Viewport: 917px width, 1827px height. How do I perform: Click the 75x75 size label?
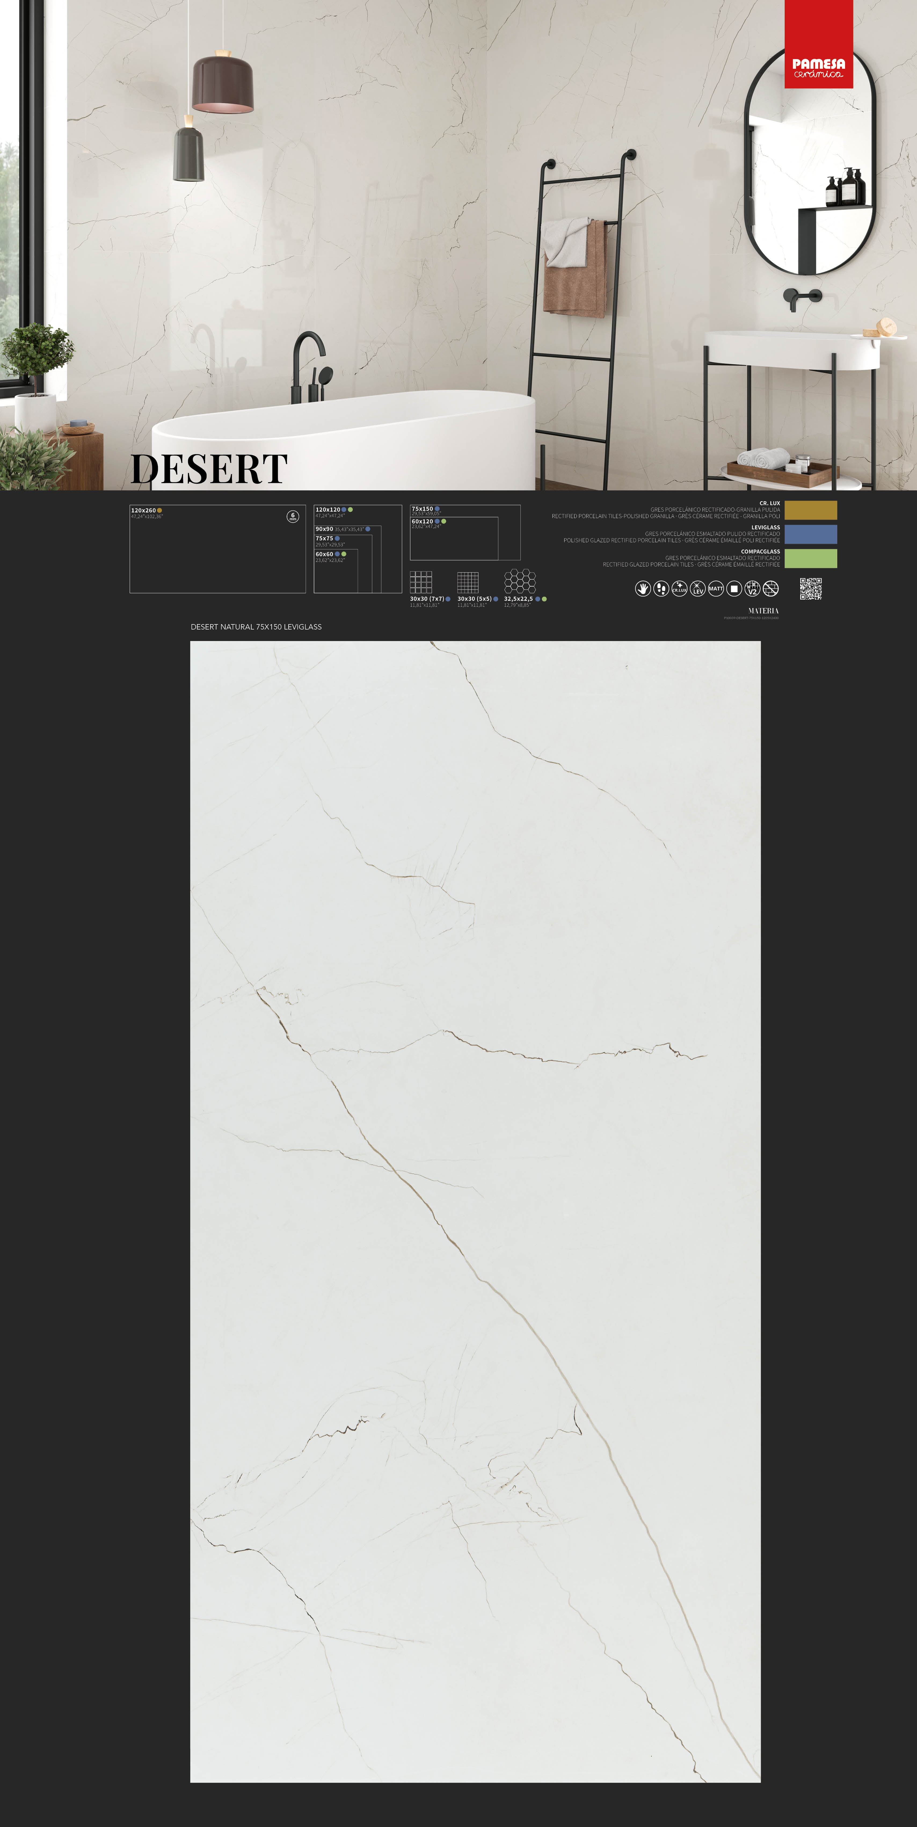tap(324, 538)
